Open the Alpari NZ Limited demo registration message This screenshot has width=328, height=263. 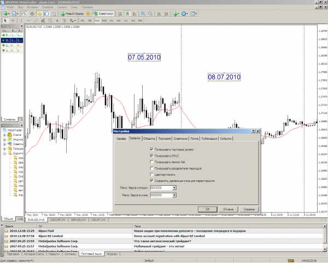click(163, 236)
